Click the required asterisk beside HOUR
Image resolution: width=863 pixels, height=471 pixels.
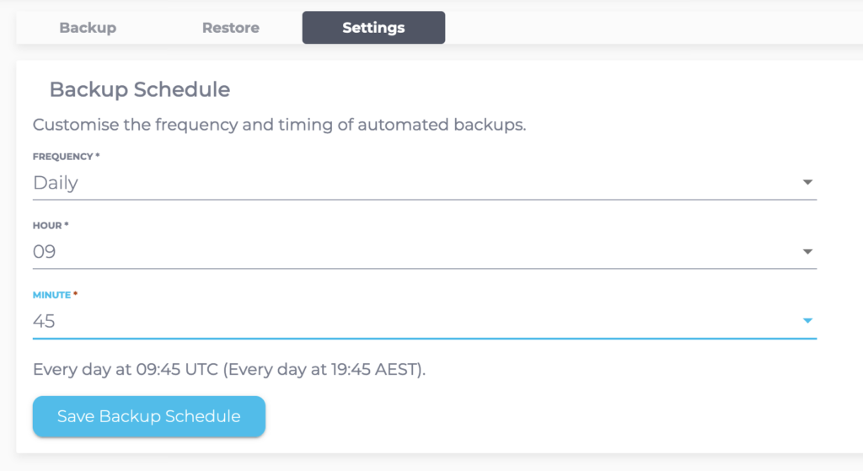67,226
